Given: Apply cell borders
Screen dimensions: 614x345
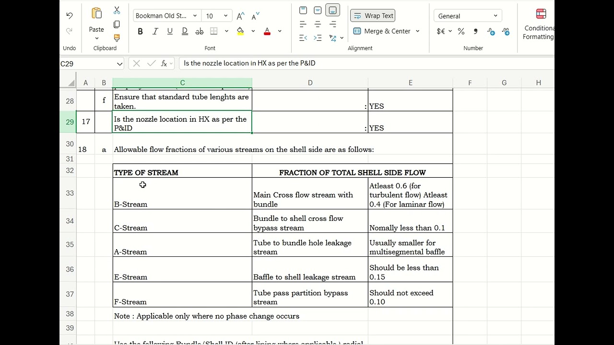Looking at the screenshot, I should pyautogui.click(x=214, y=31).
